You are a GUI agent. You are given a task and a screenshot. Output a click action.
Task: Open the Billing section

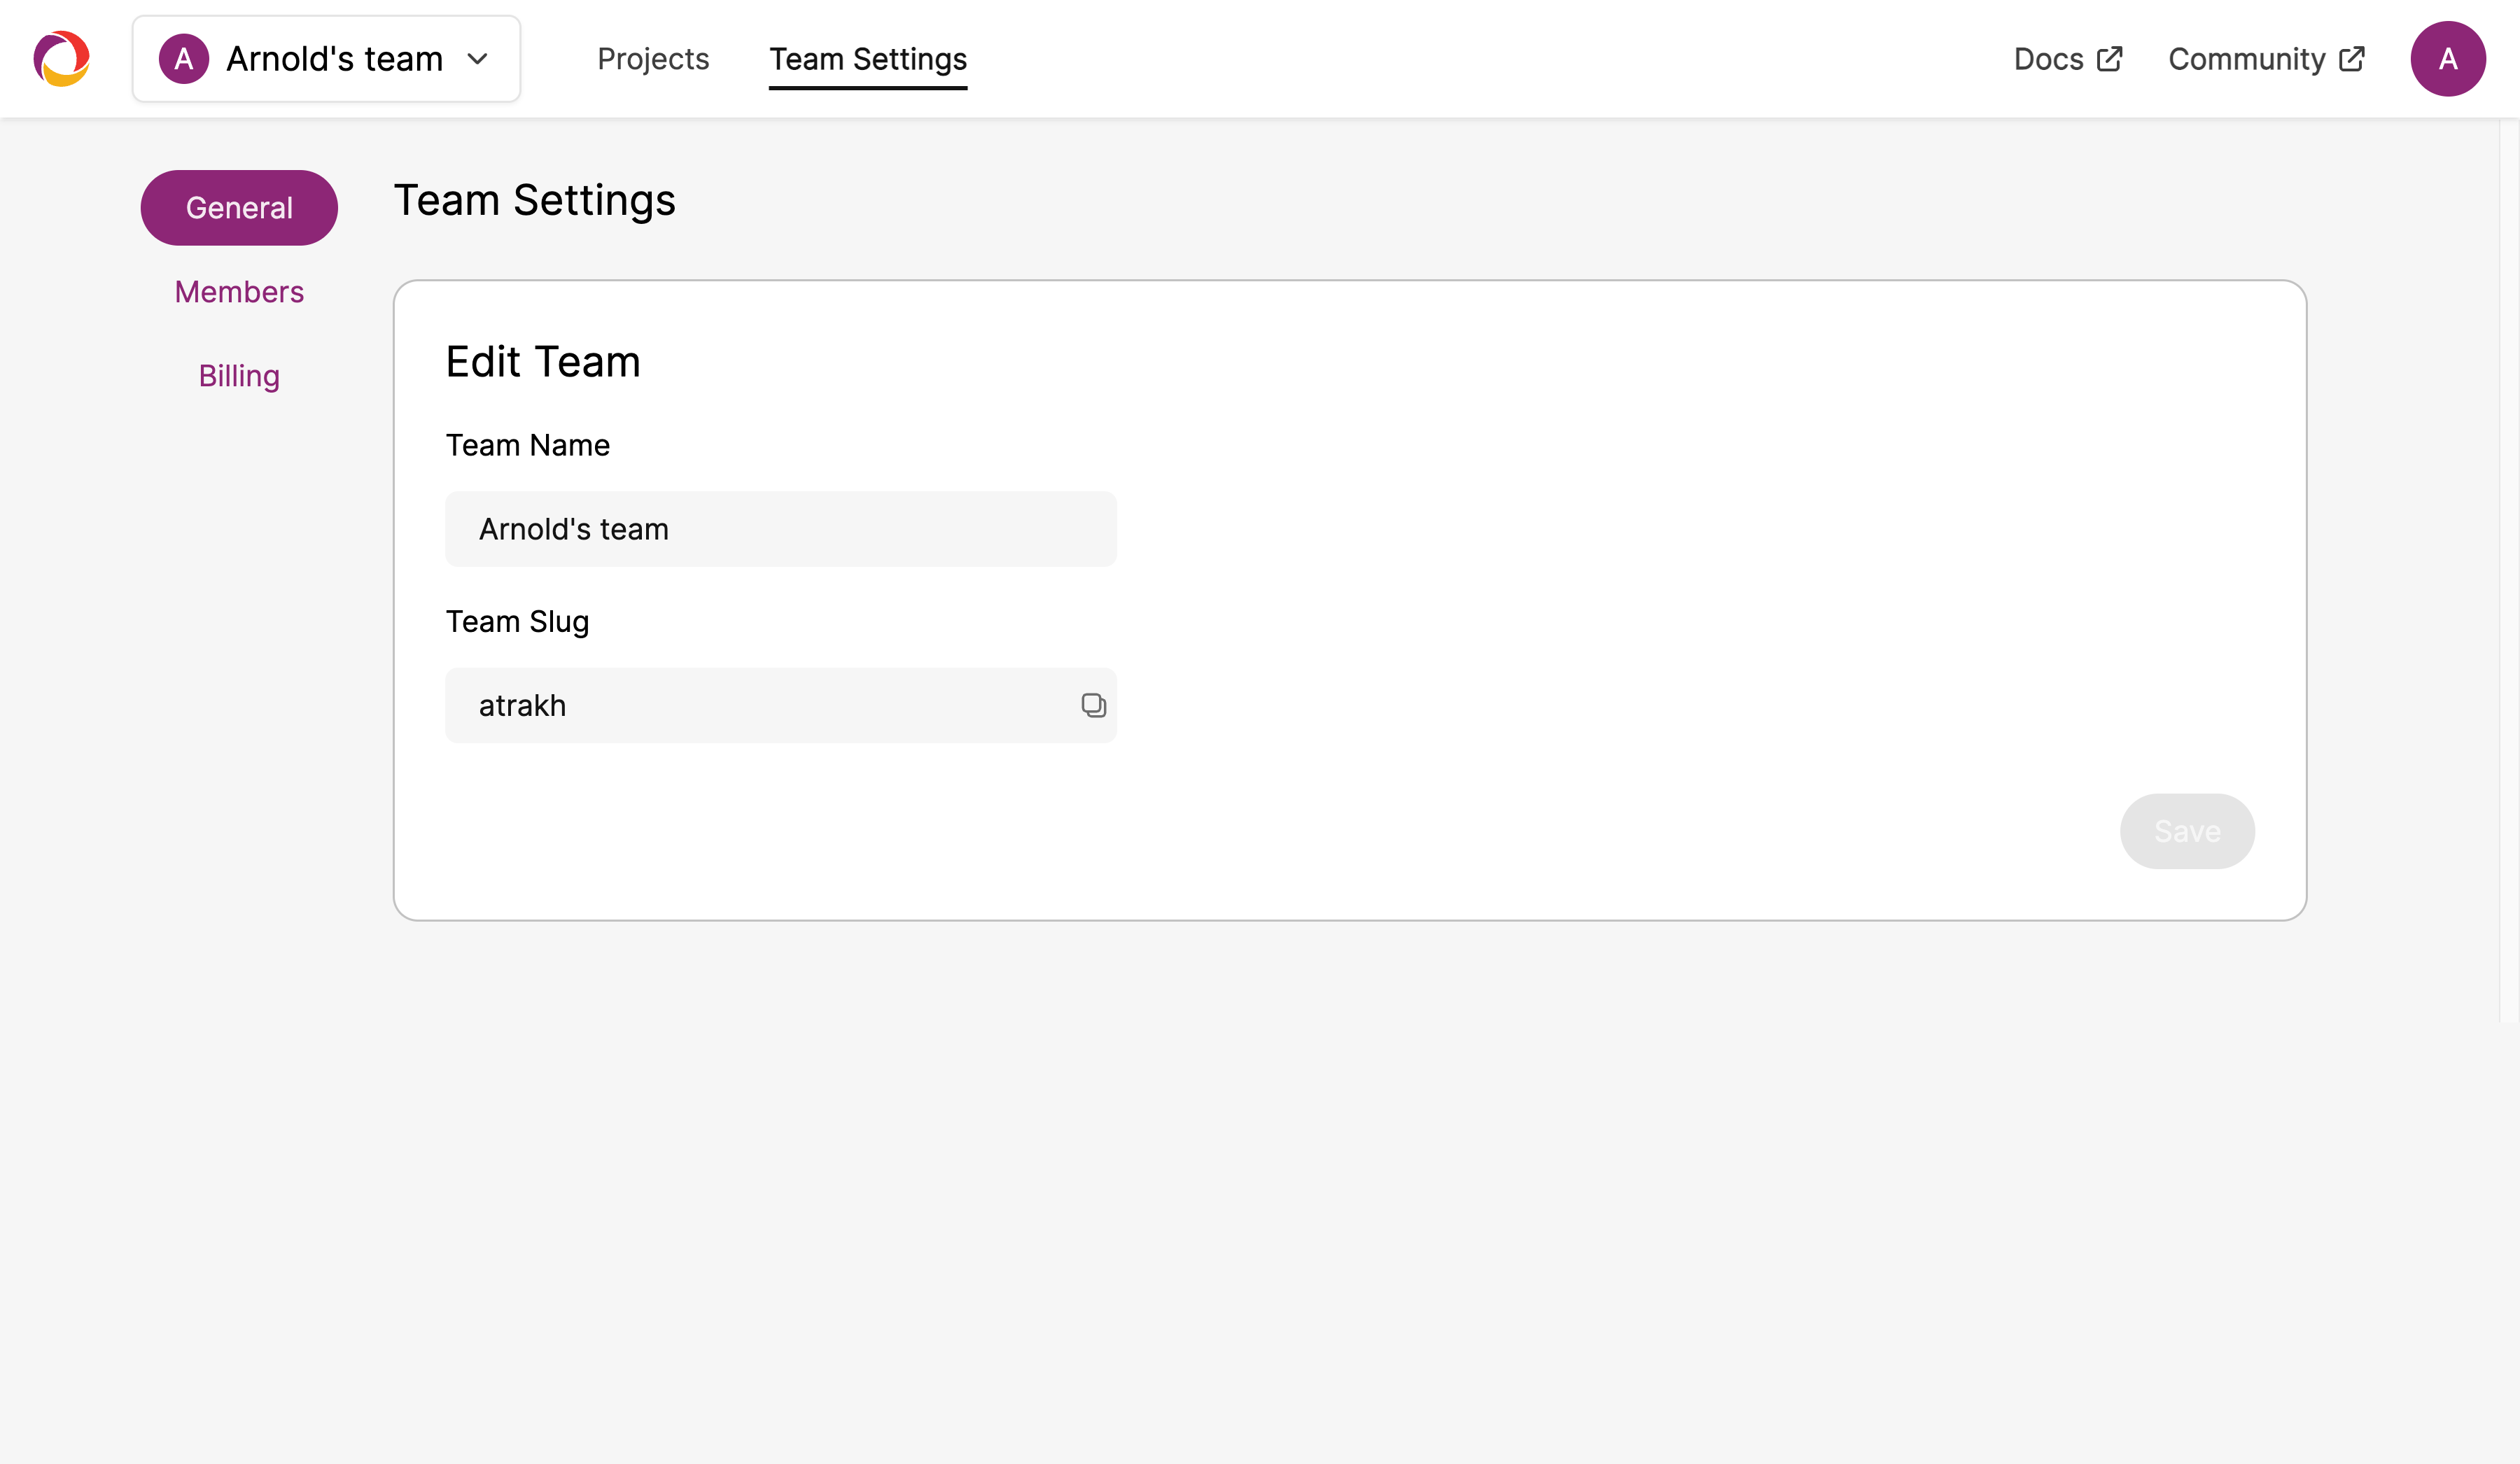coord(239,376)
